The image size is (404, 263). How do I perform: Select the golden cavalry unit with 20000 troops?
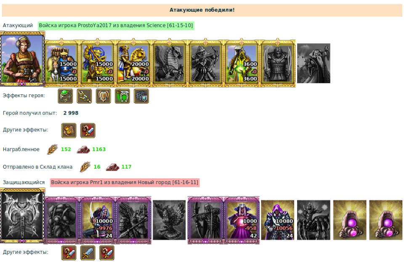[133, 63]
